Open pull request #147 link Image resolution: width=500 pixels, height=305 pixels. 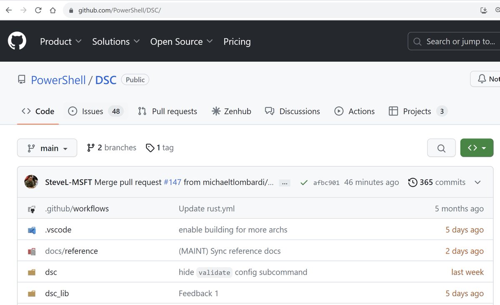click(172, 182)
